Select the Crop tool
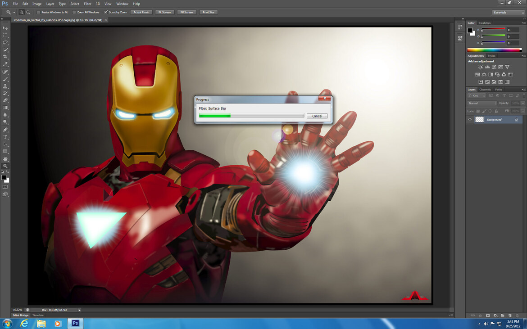 5,57
